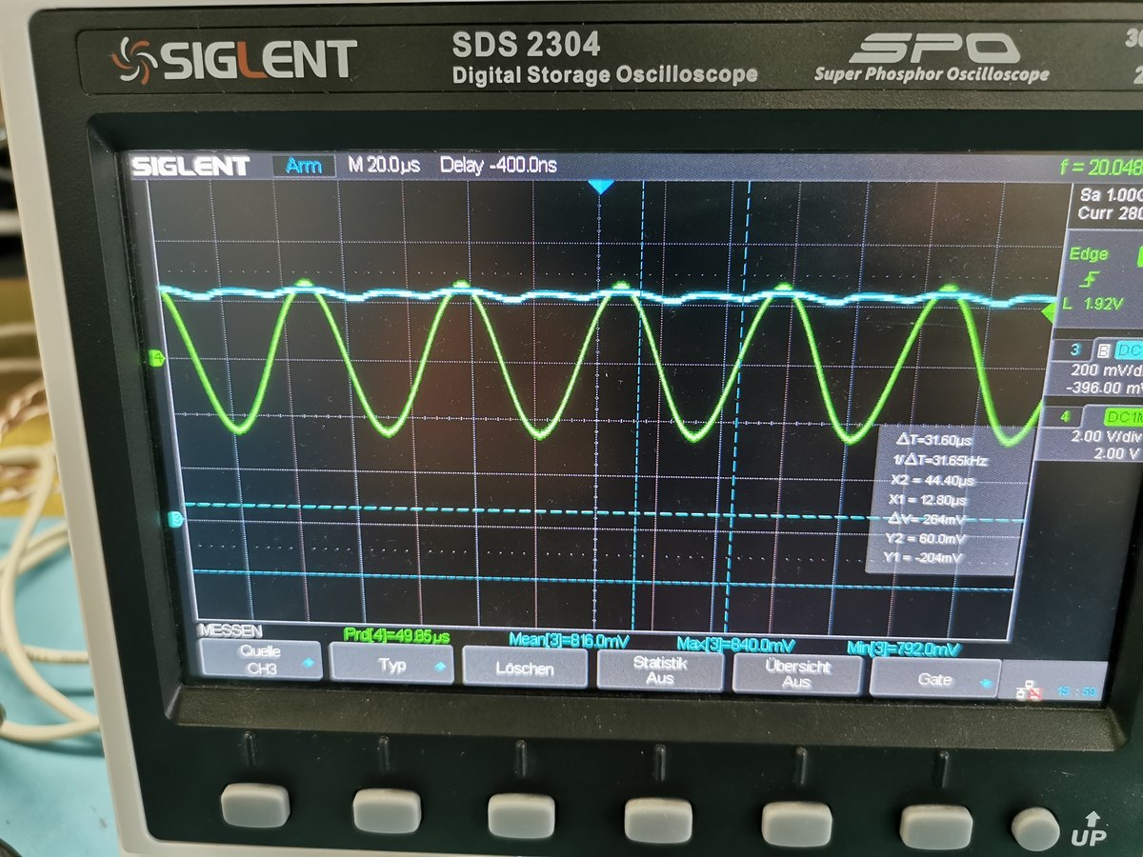This screenshot has height=857, width=1143.
Task: Select the X2 = 44.40µs cursor value
Action: (x=931, y=480)
